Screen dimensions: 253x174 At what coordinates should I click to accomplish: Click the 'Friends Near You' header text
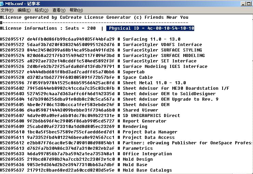tap(167, 17)
